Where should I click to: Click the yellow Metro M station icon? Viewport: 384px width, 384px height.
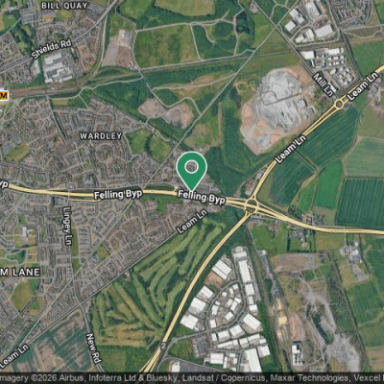tap(4, 96)
